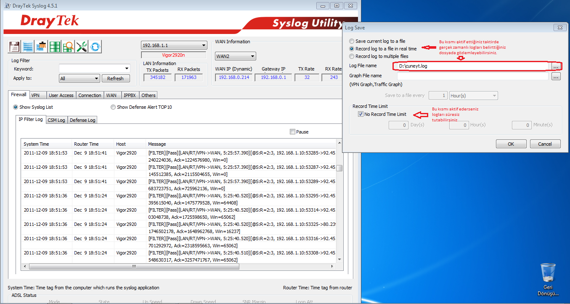The width and height of the screenshot is (570, 304).
Task: Click the green table grid icon
Action: point(55,47)
